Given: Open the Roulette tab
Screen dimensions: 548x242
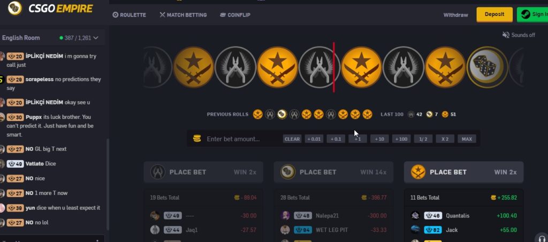Looking at the screenshot, I should (130, 15).
